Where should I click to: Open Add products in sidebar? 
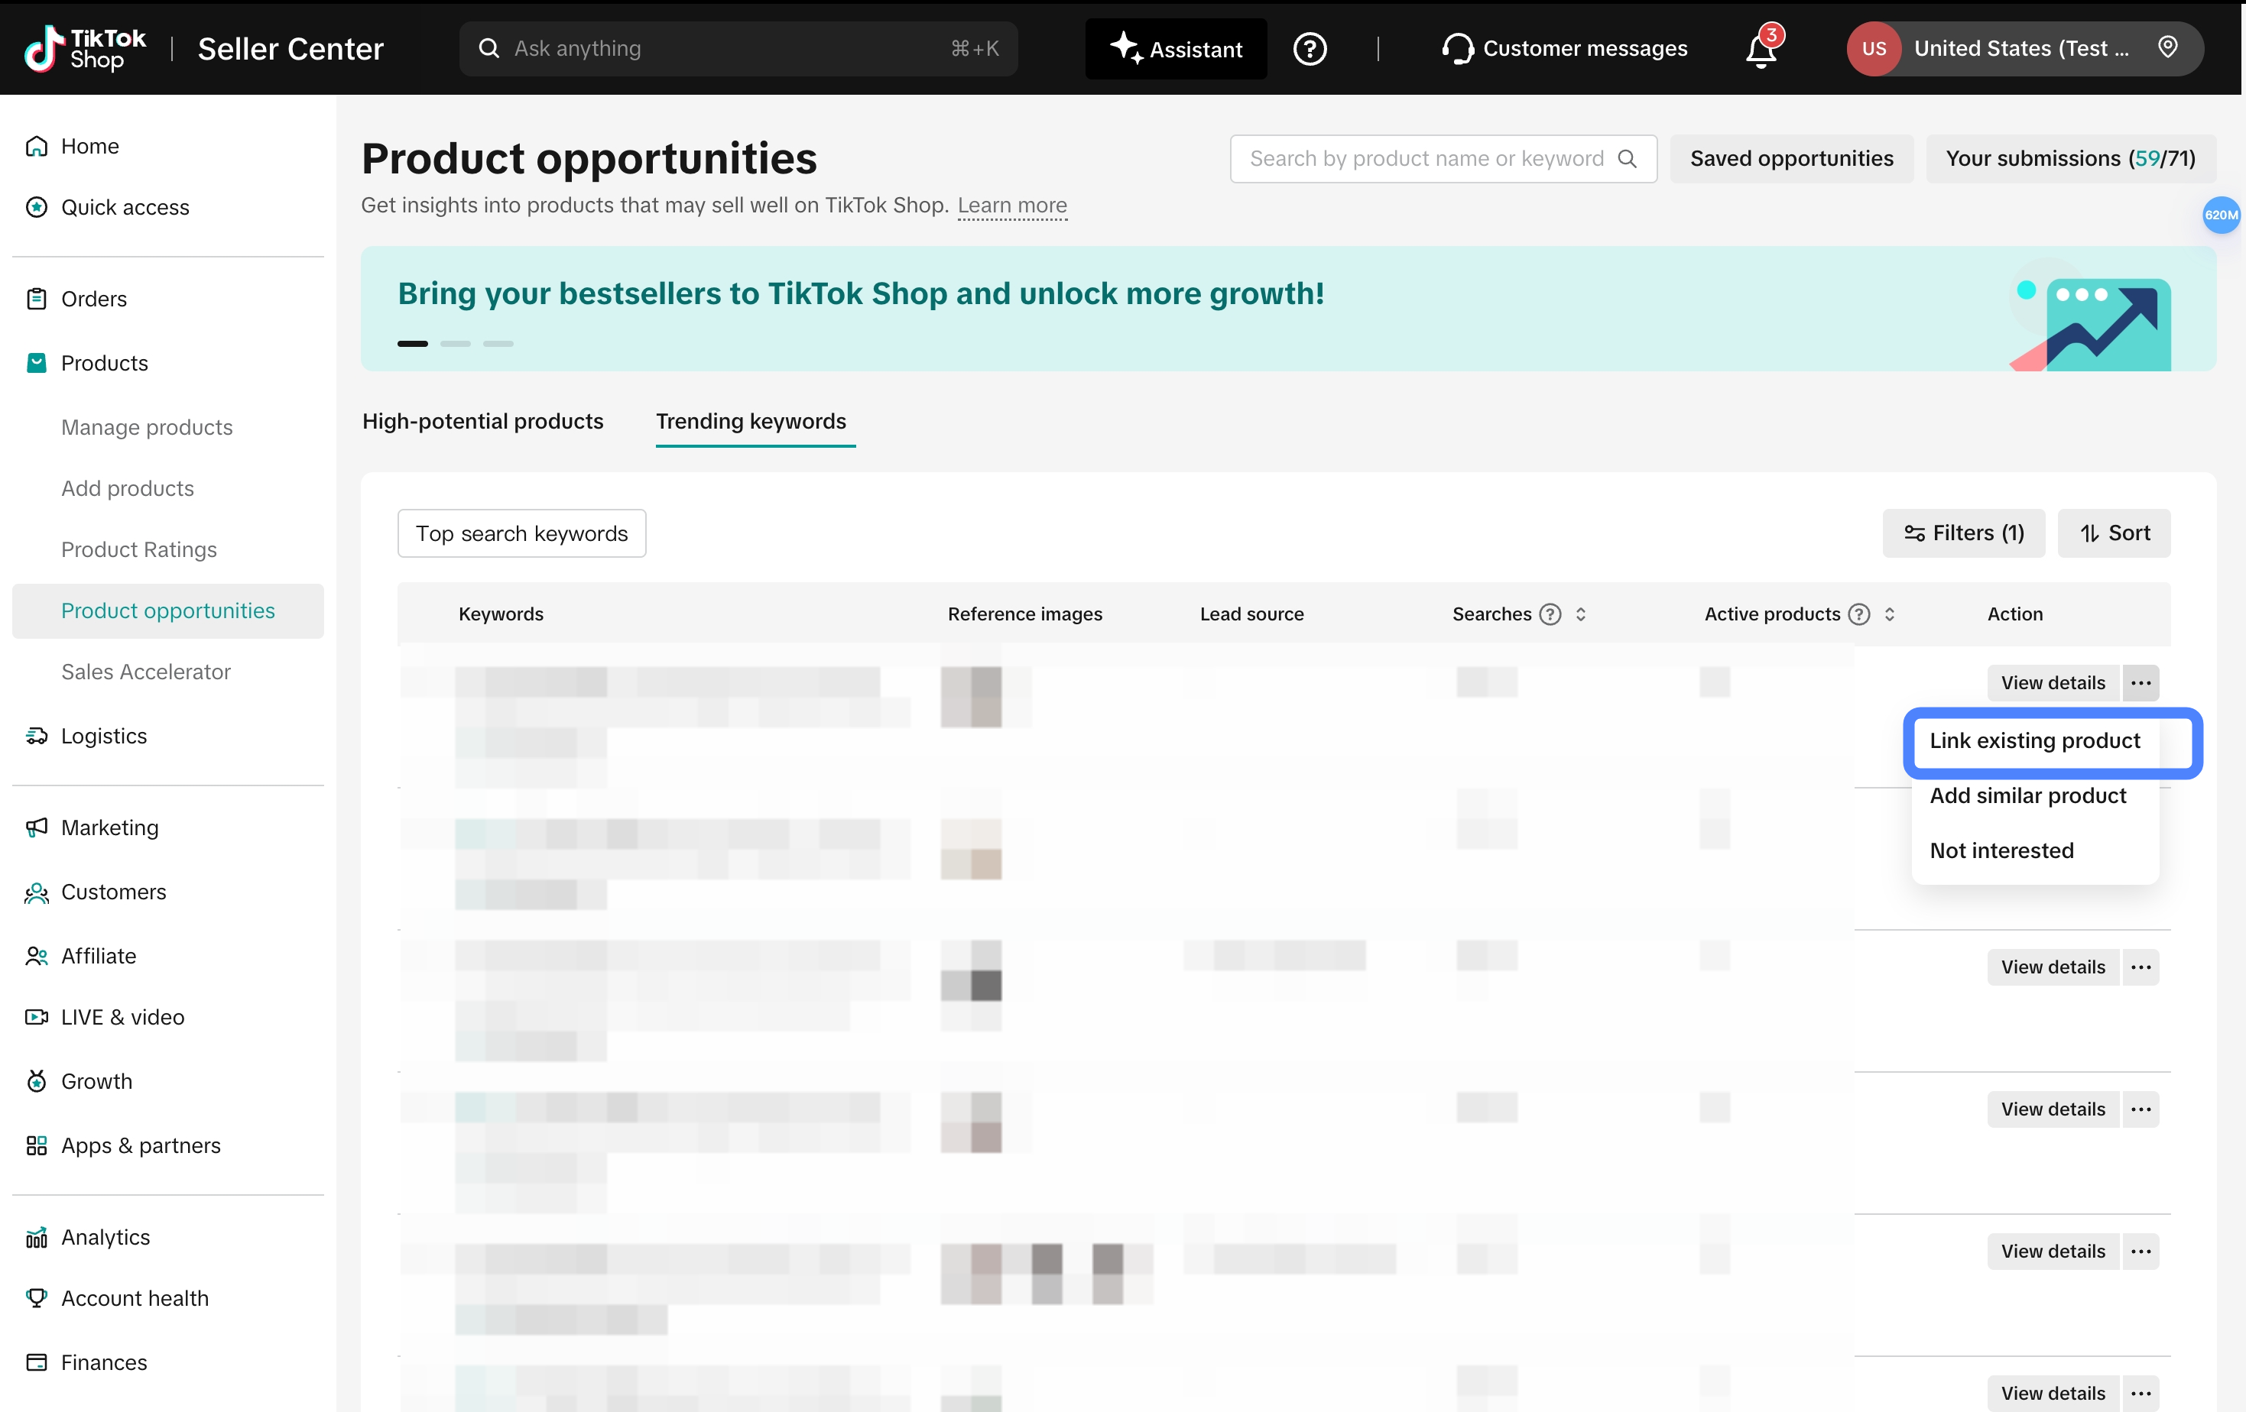127,488
